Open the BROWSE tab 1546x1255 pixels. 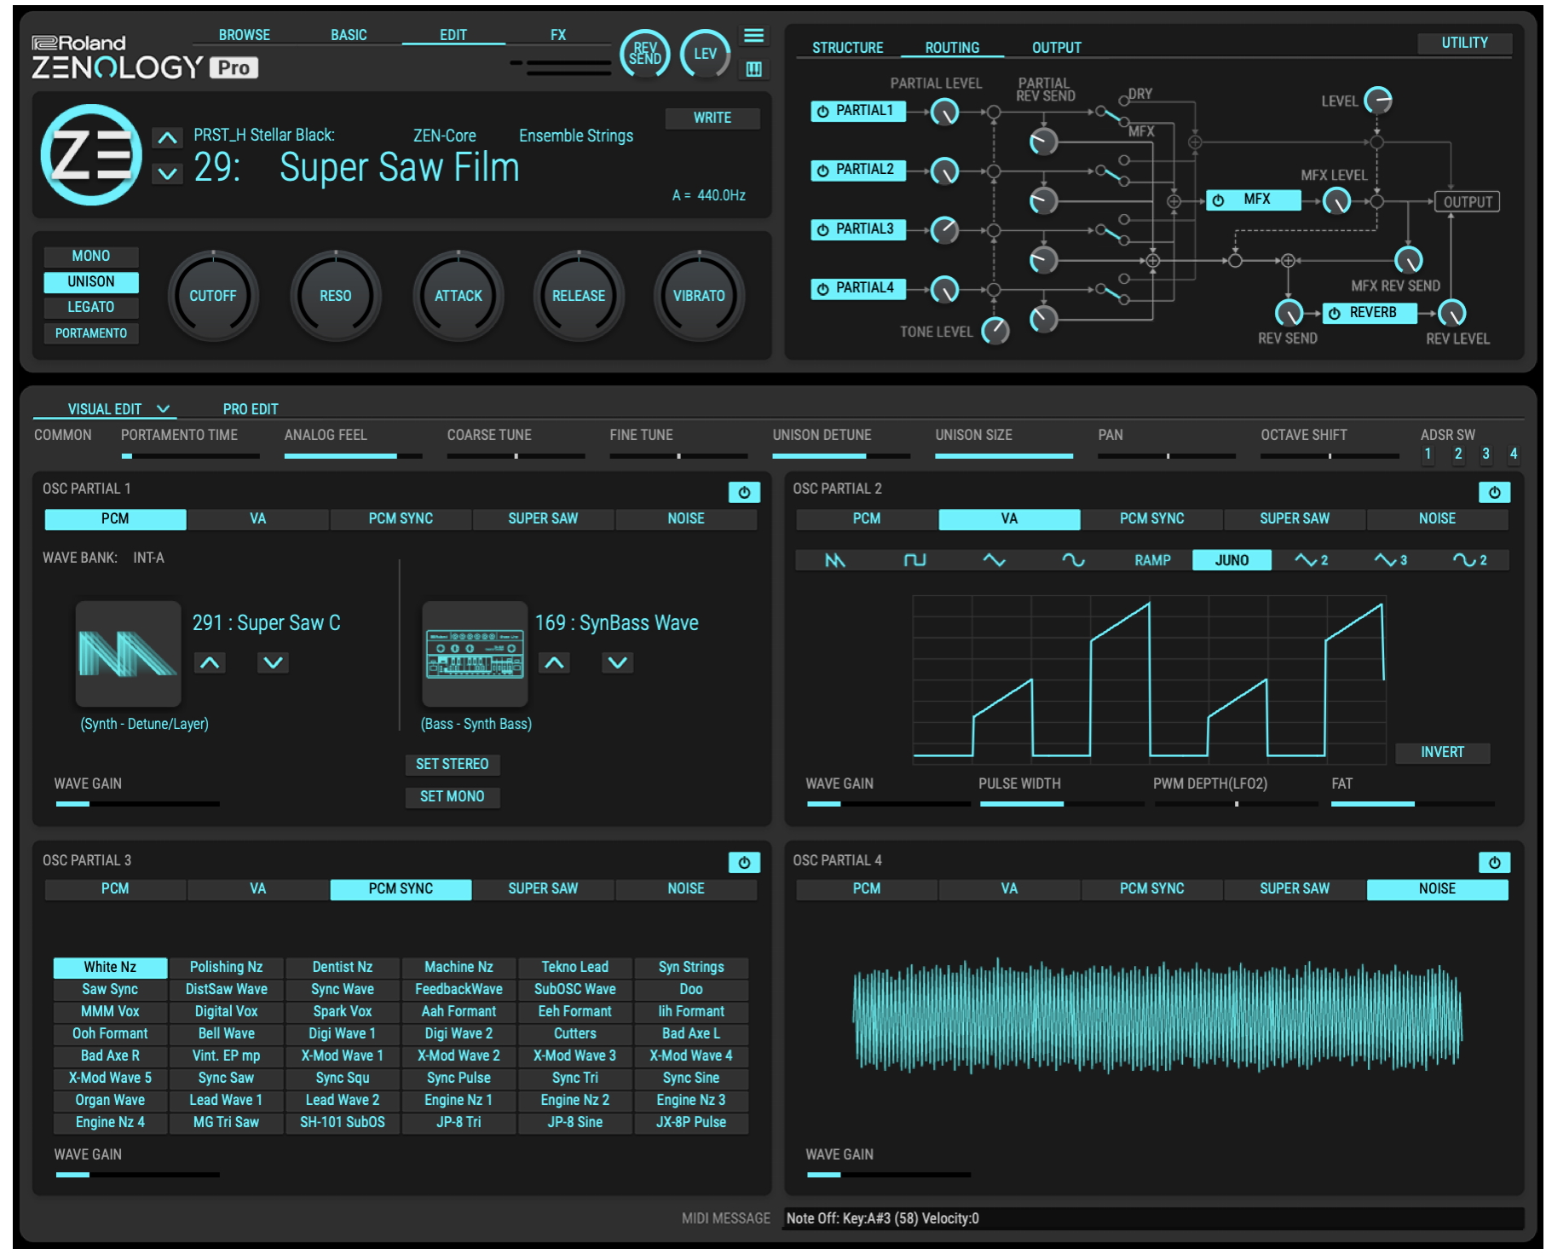[244, 35]
